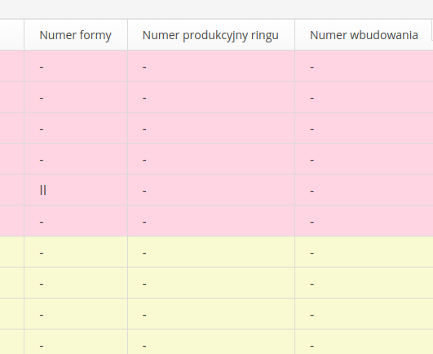Image resolution: width=433 pixels, height=354 pixels.
Task: Select first pink row's Numer formy cell
Action: point(76,66)
